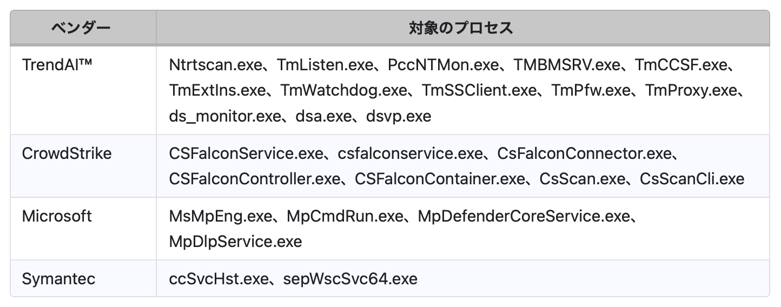Click the TmProxy.exe process entry
This screenshot has height=307, width=781.
click(x=692, y=90)
